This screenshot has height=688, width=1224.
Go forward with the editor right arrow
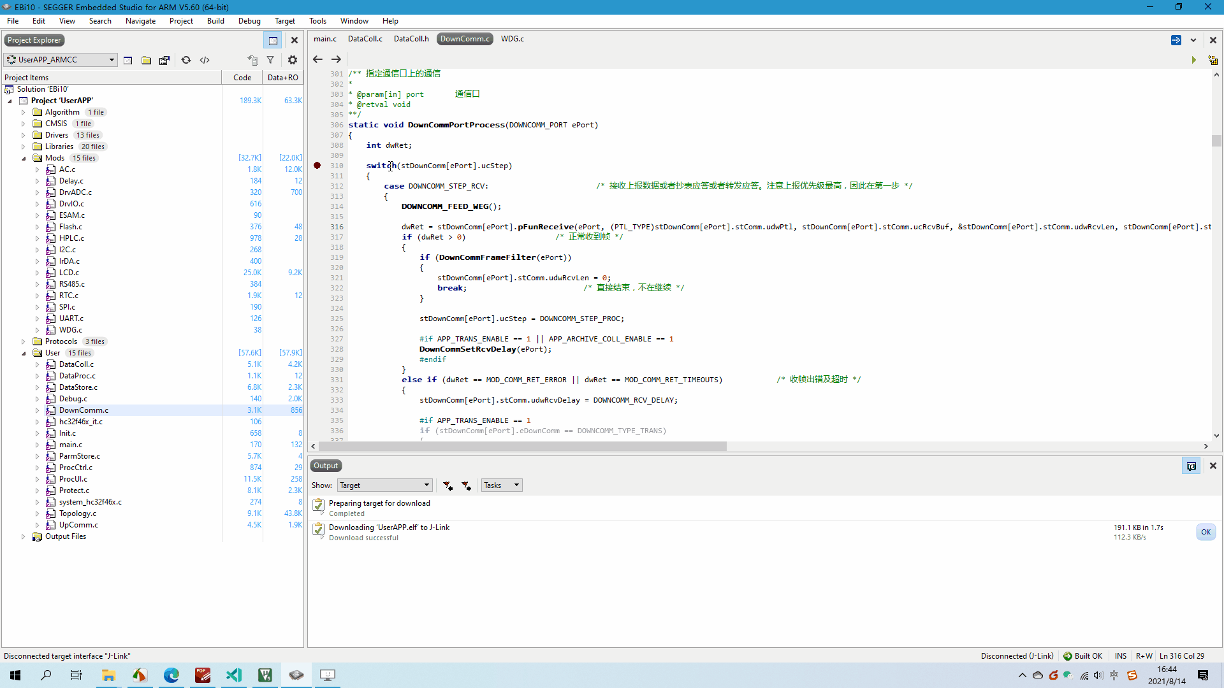336,59
